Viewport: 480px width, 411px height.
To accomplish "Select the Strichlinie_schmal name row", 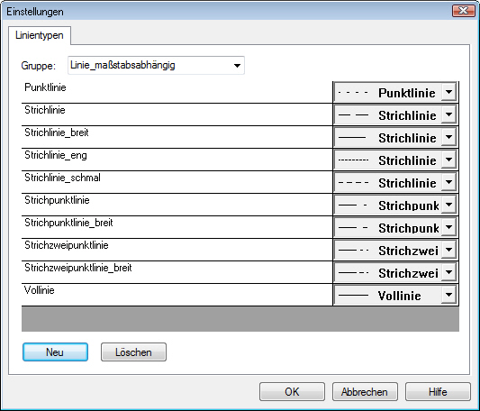I will [x=177, y=182].
